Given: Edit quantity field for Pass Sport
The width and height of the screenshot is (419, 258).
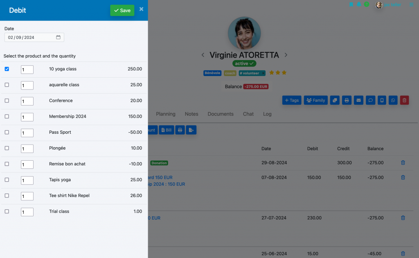Looking at the screenshot, I should 27,133.
